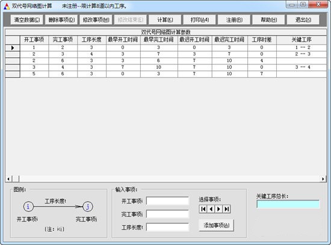The width and height of the screenshot is (331, 245).
Task: Select key process cell '1 -- 2'
Action: [302, 48]
